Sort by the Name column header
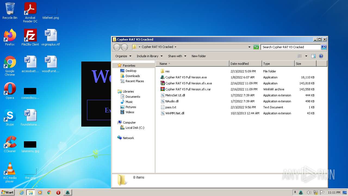The image size is (348, 196). (192, 64)
